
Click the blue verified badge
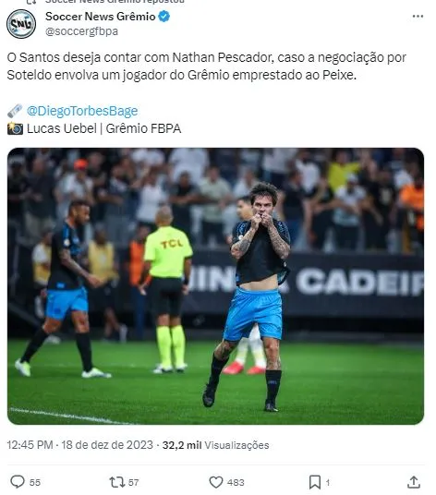coord(163,17)
